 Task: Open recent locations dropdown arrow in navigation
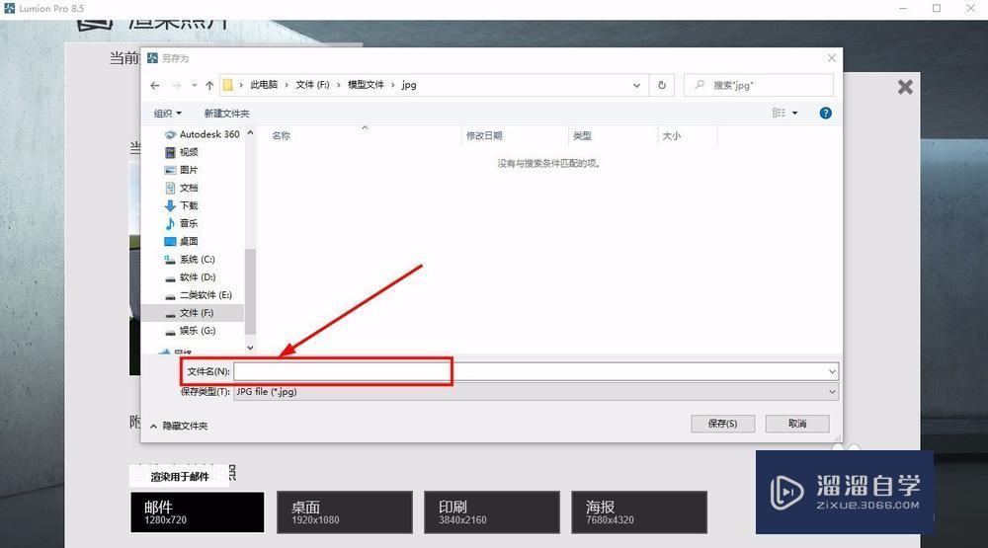tap(194, 85)
